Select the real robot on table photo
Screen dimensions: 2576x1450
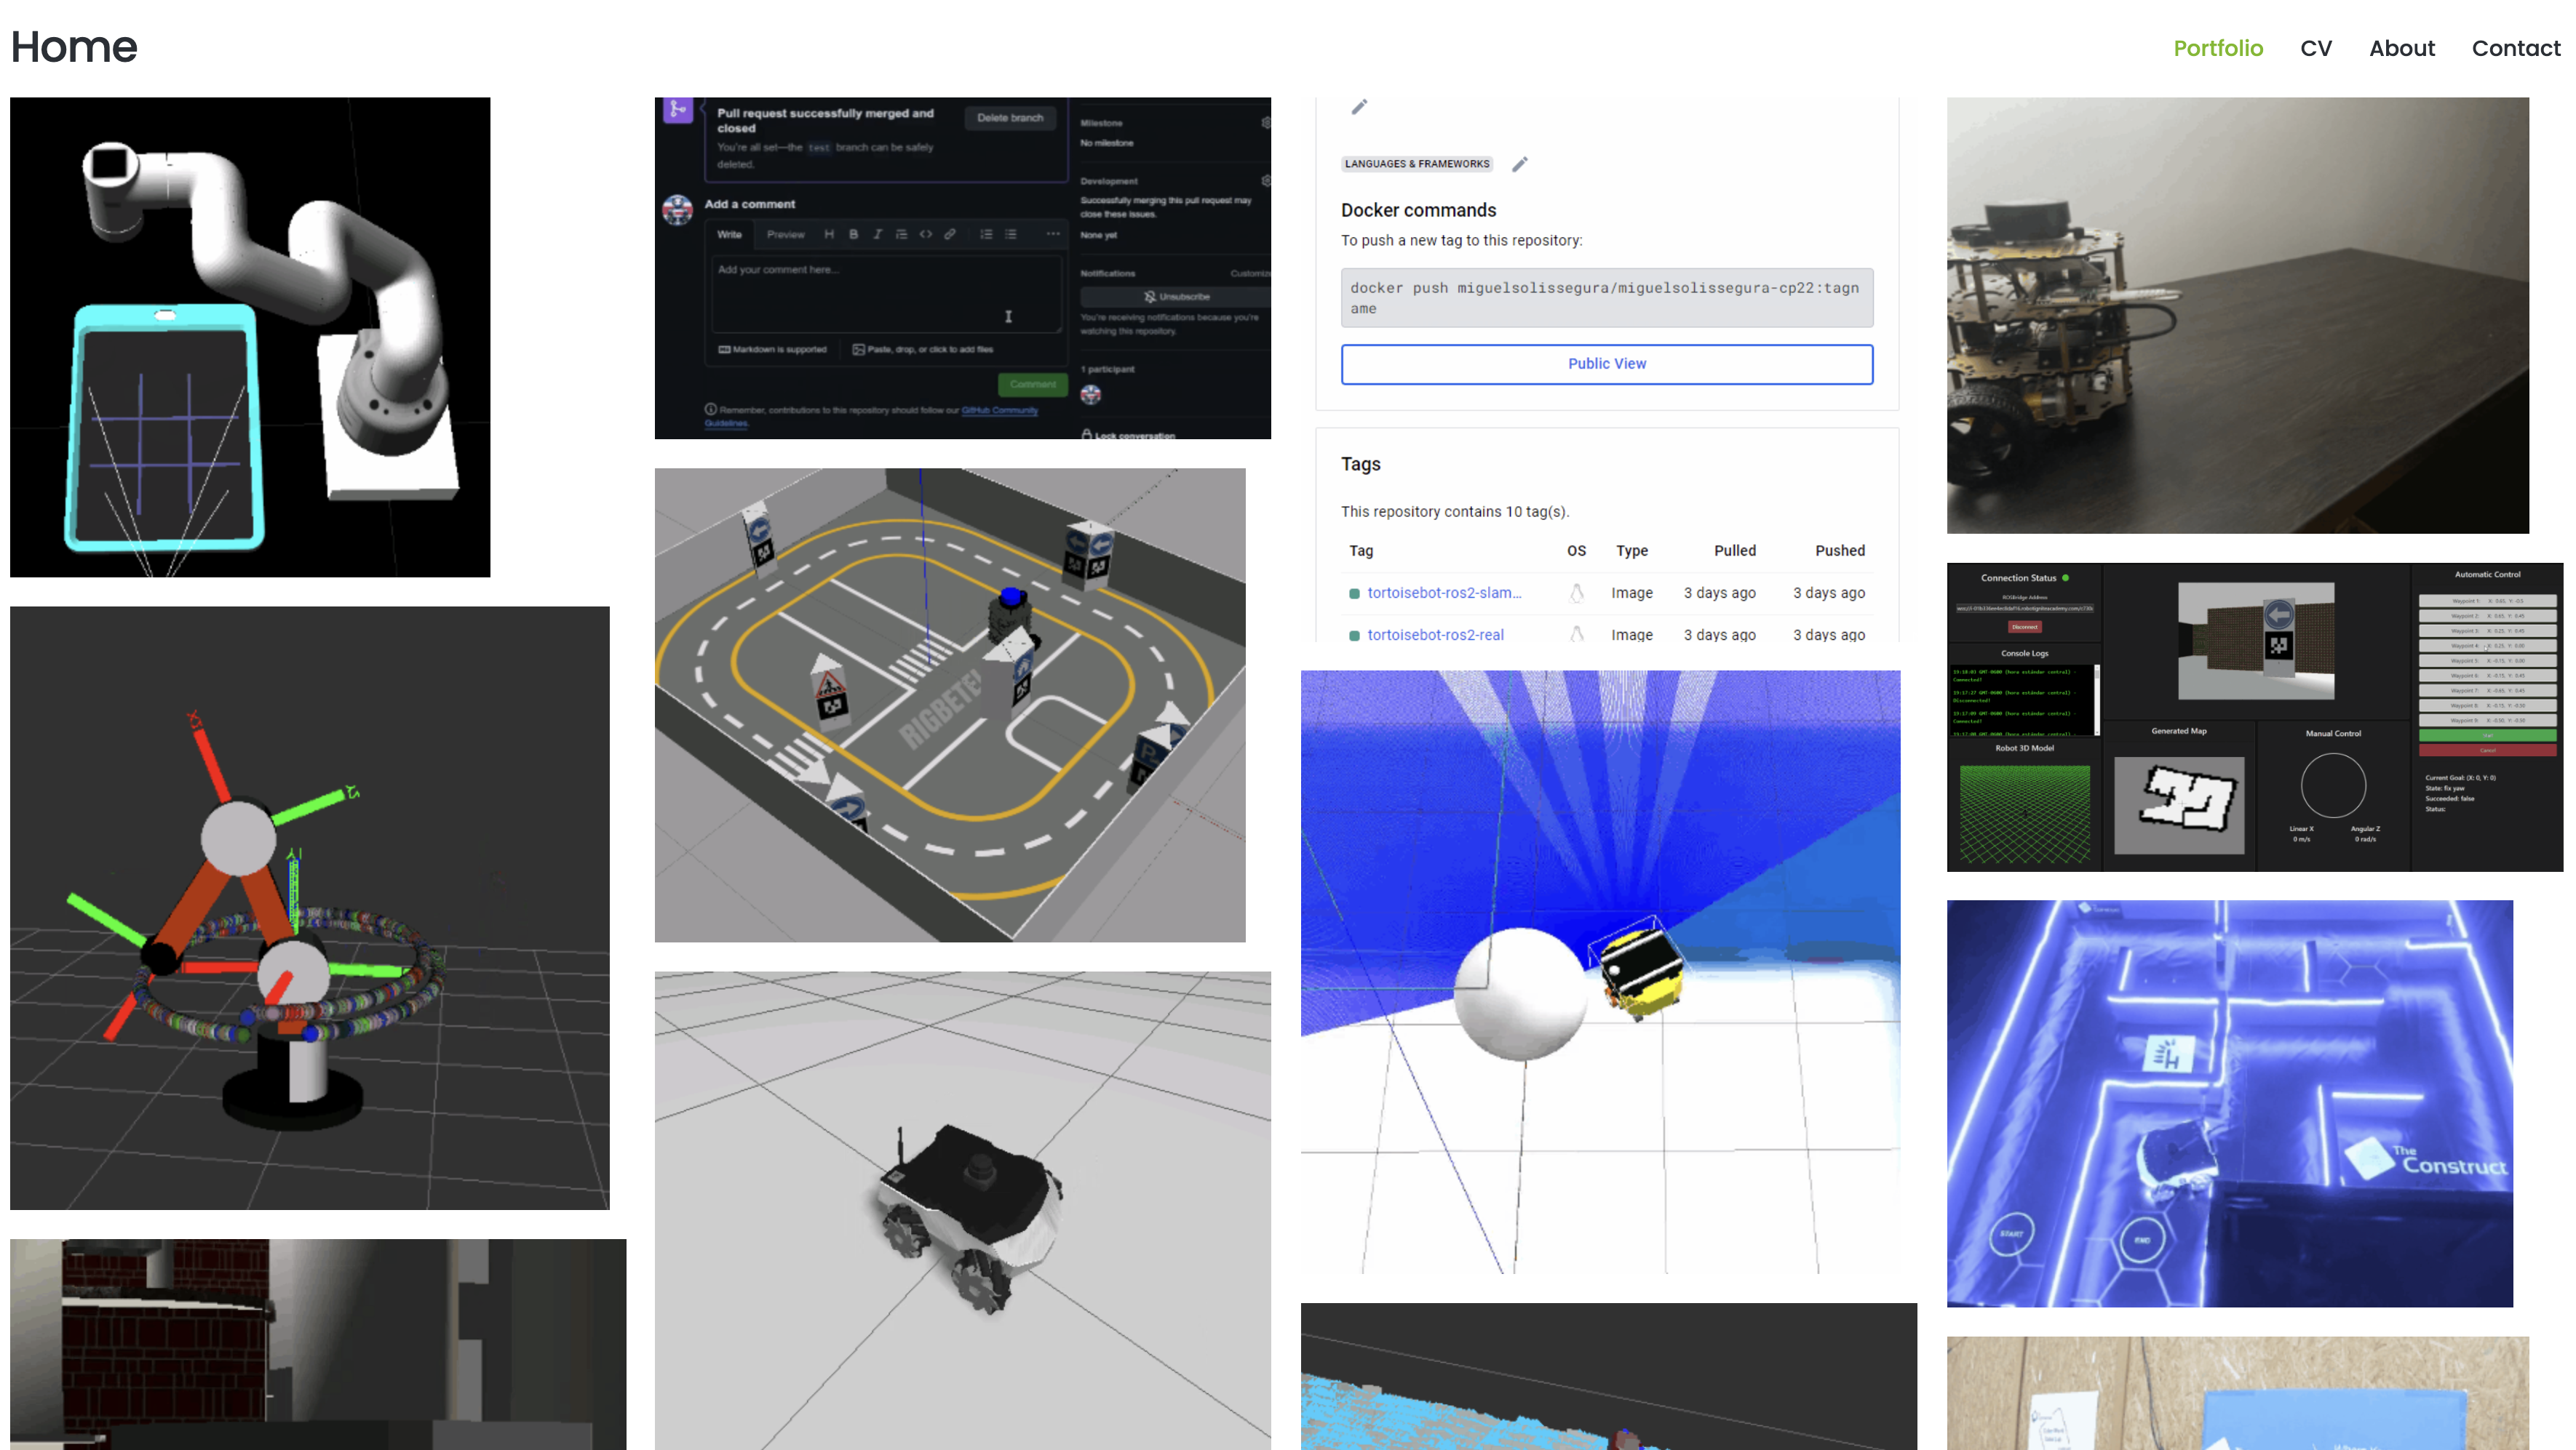2237,315
